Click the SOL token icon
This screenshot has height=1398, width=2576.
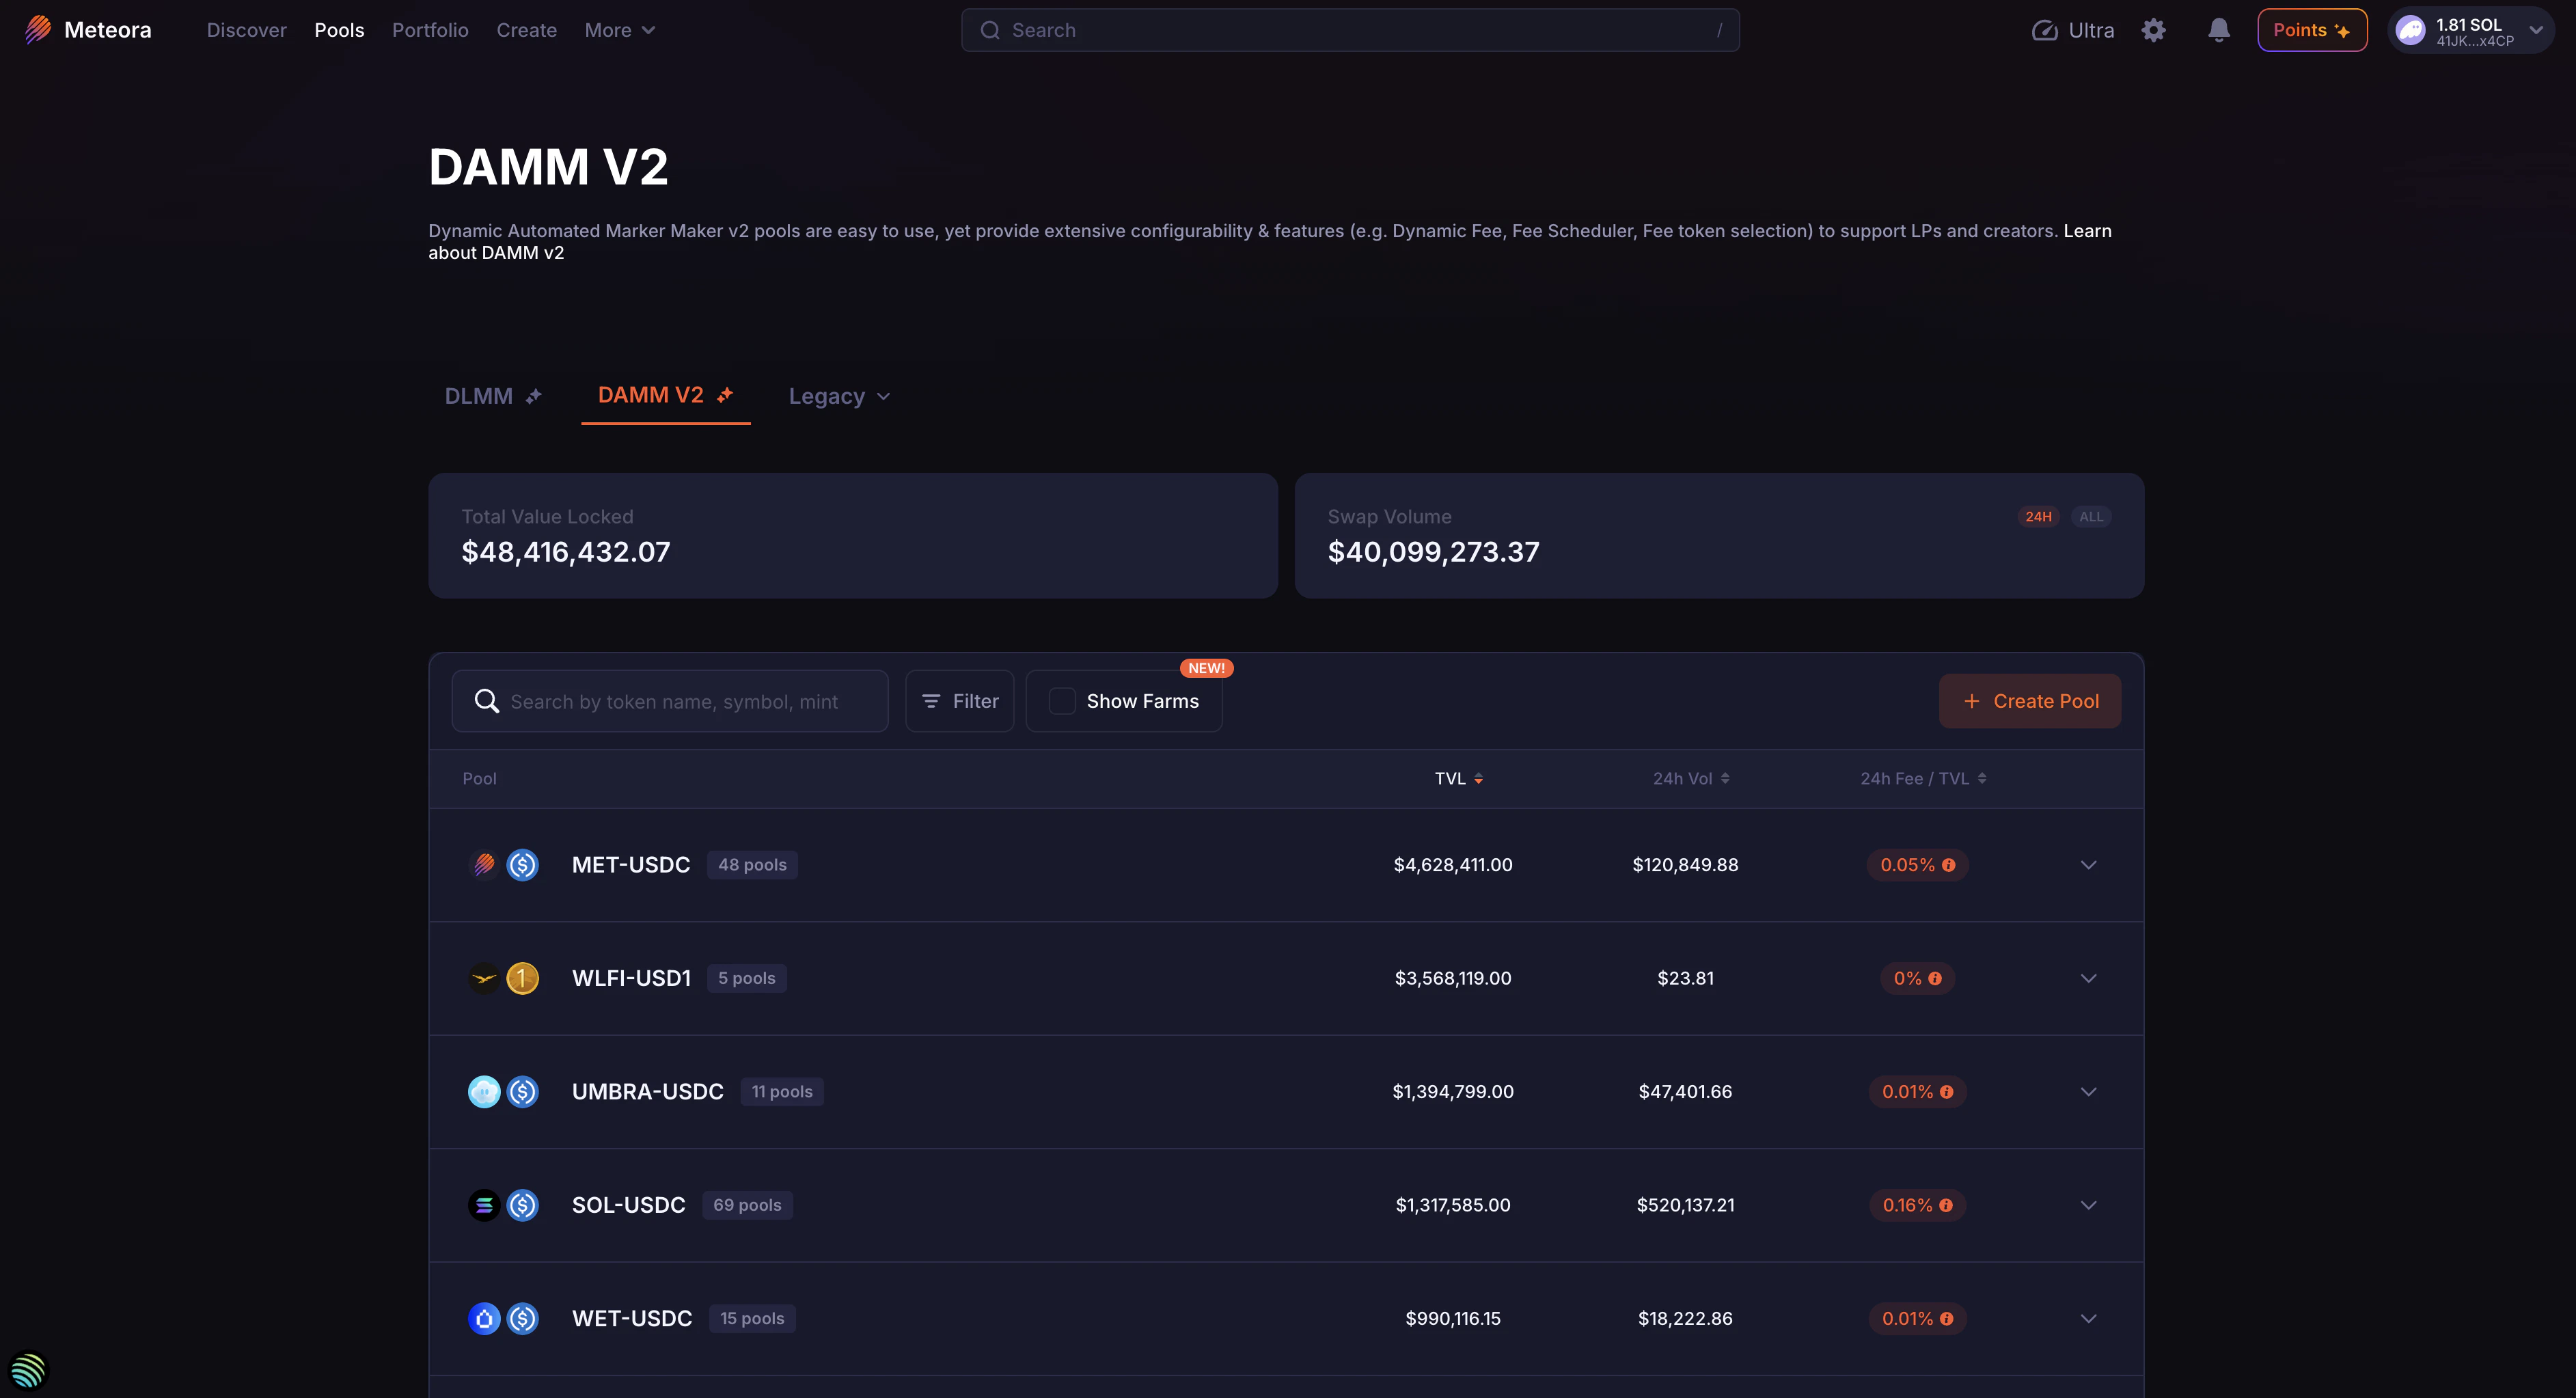(x=484, y=1205)
